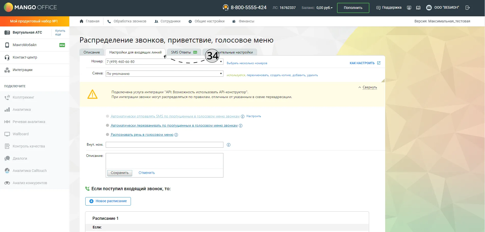
Task: Click the Интеграции sidebar icon
Action: point(7,70)
